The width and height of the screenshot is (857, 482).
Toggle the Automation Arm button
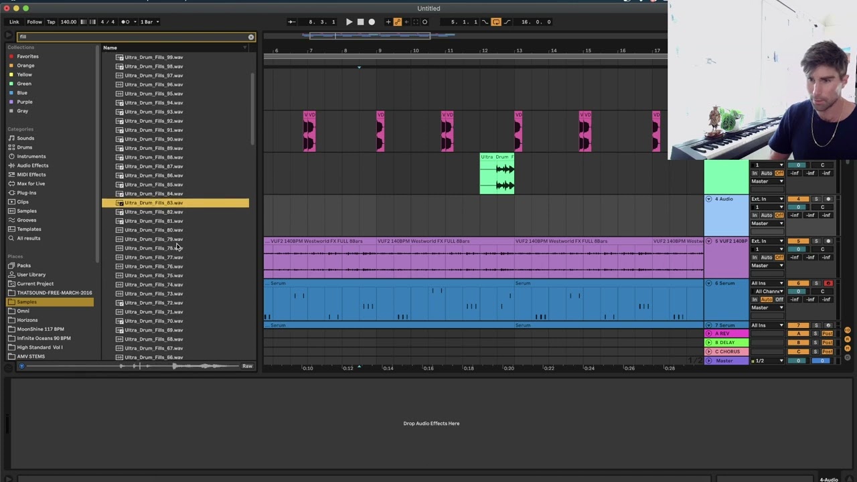tap(397, 22)
